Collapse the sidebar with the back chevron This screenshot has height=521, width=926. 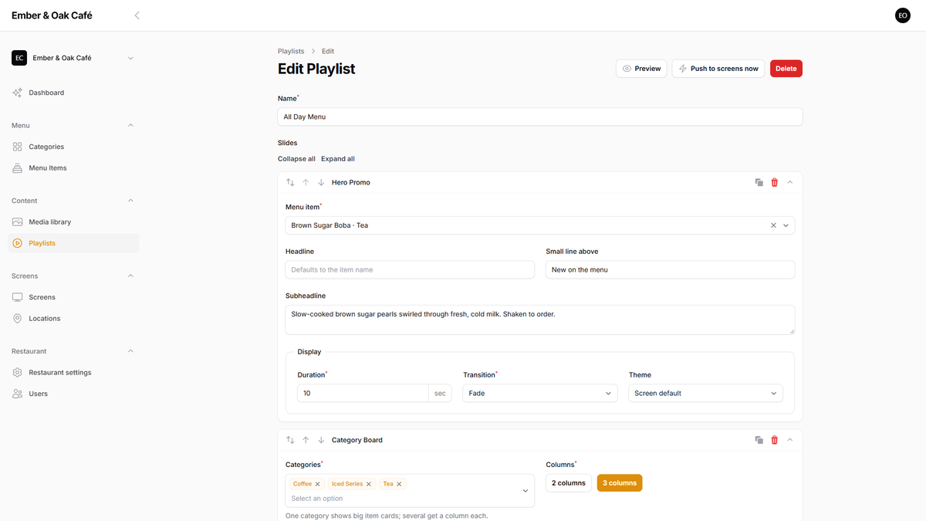(137, 15)
